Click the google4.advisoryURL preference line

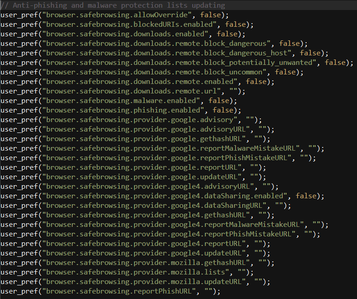click(140, 187)
